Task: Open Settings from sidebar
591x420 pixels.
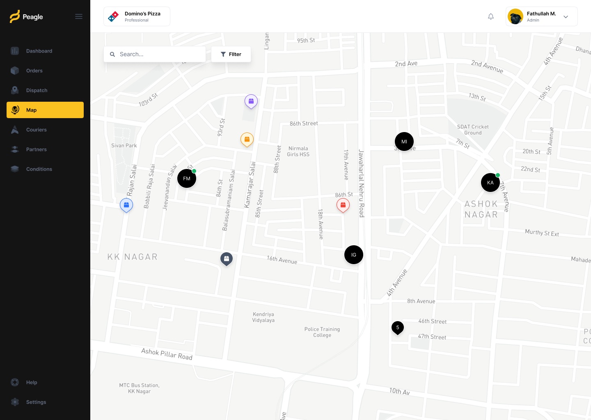Action: tap(45, 402)
